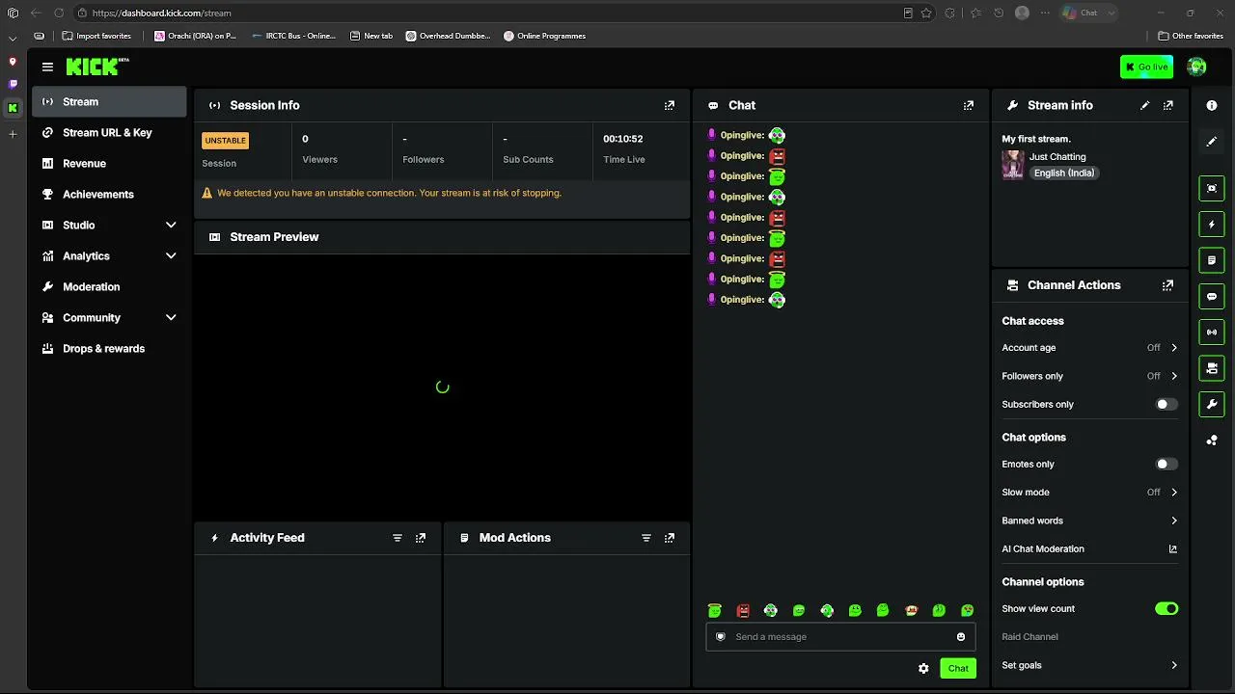
Task: Toggle the Session Info broadcast icon in right sidebar
Action: (x=1212, y=333)
